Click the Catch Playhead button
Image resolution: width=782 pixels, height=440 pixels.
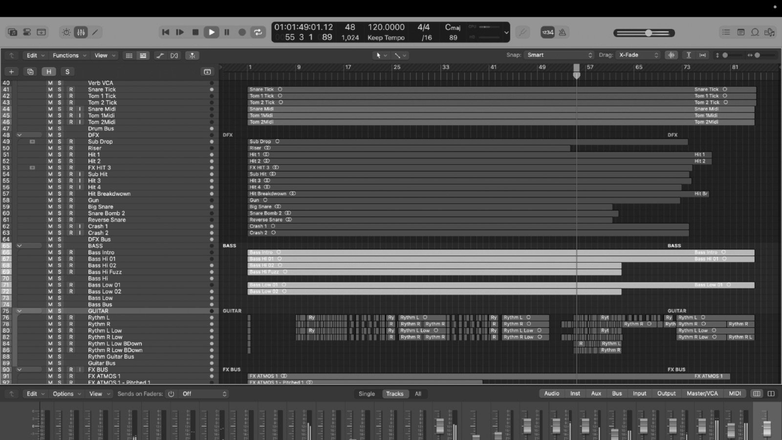point(192,56)
